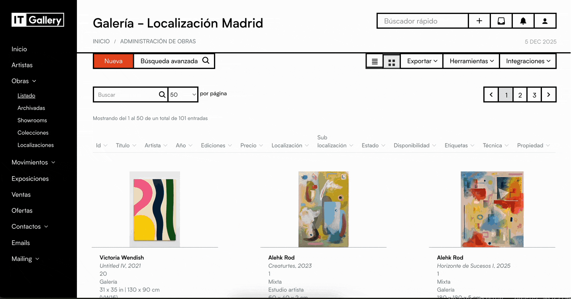Sort by Estado column
This screenshot has height=299, width=571.
point(373,146)
